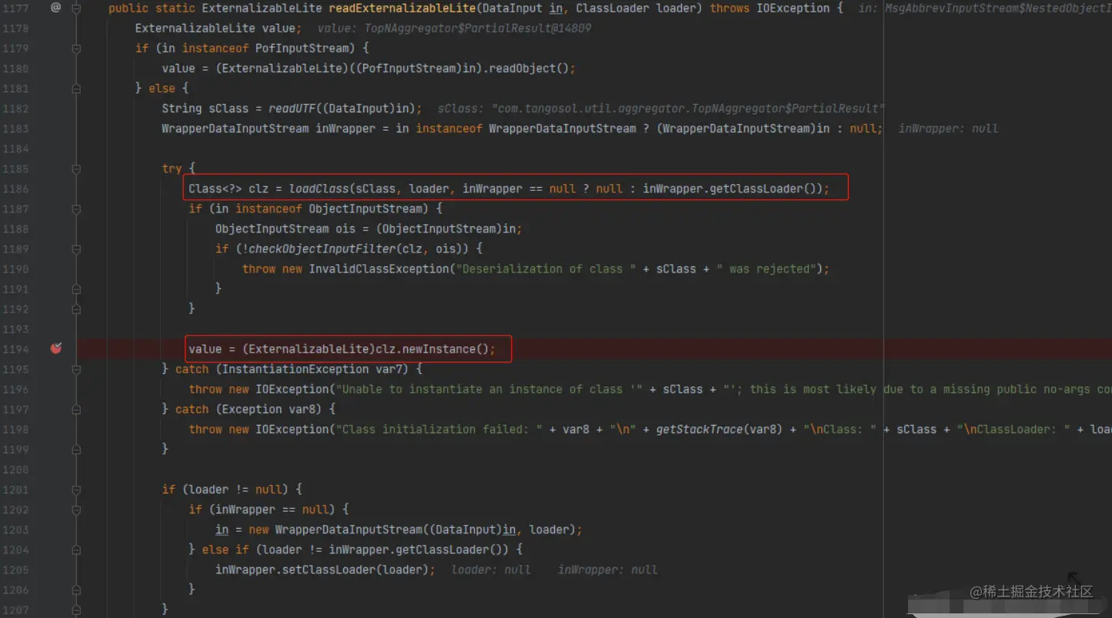Viewport: 1112px width, 618px height.
Task: Click getStackTrace call on line 1198
Action: [700, 429]
